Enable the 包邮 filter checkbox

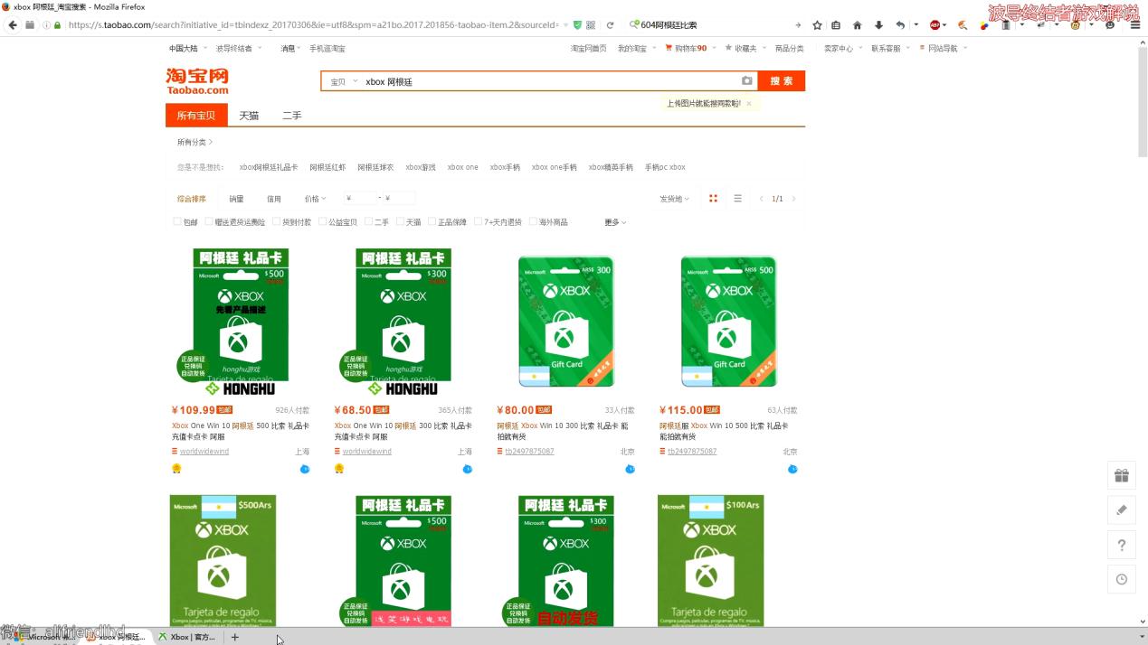[x=176, y=221]
